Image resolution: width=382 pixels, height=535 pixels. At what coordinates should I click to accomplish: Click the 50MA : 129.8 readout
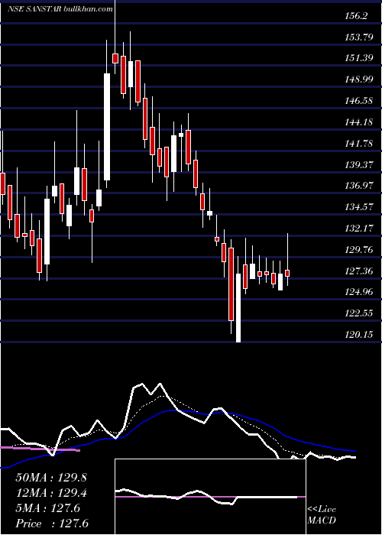(51, 478)
